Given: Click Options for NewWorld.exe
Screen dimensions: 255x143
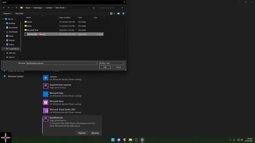Looking at the screenshot, I should point(82,133).
